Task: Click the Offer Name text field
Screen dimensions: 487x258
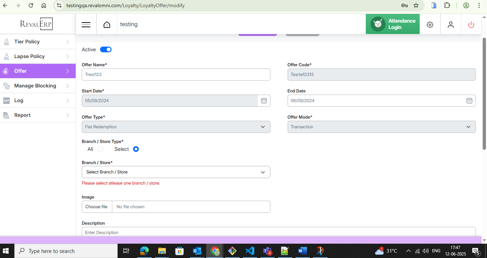Action: pyautogui.click(x=176, y=75)
